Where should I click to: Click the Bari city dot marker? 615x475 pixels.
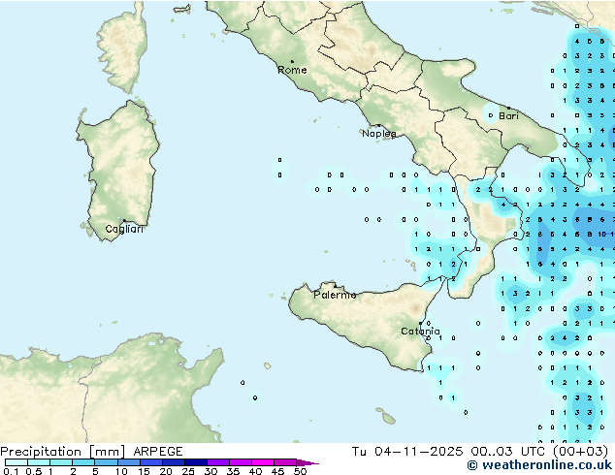pos(508,108)
